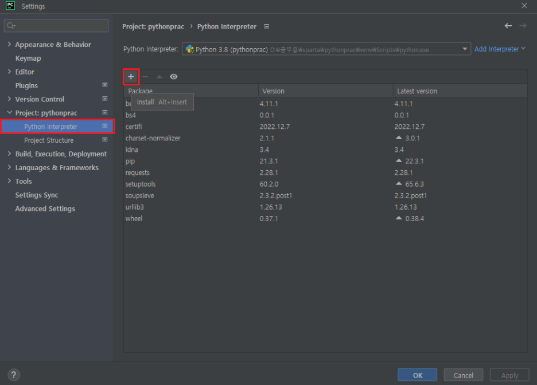Expand Appearance & Behavior section

[9, 44]
